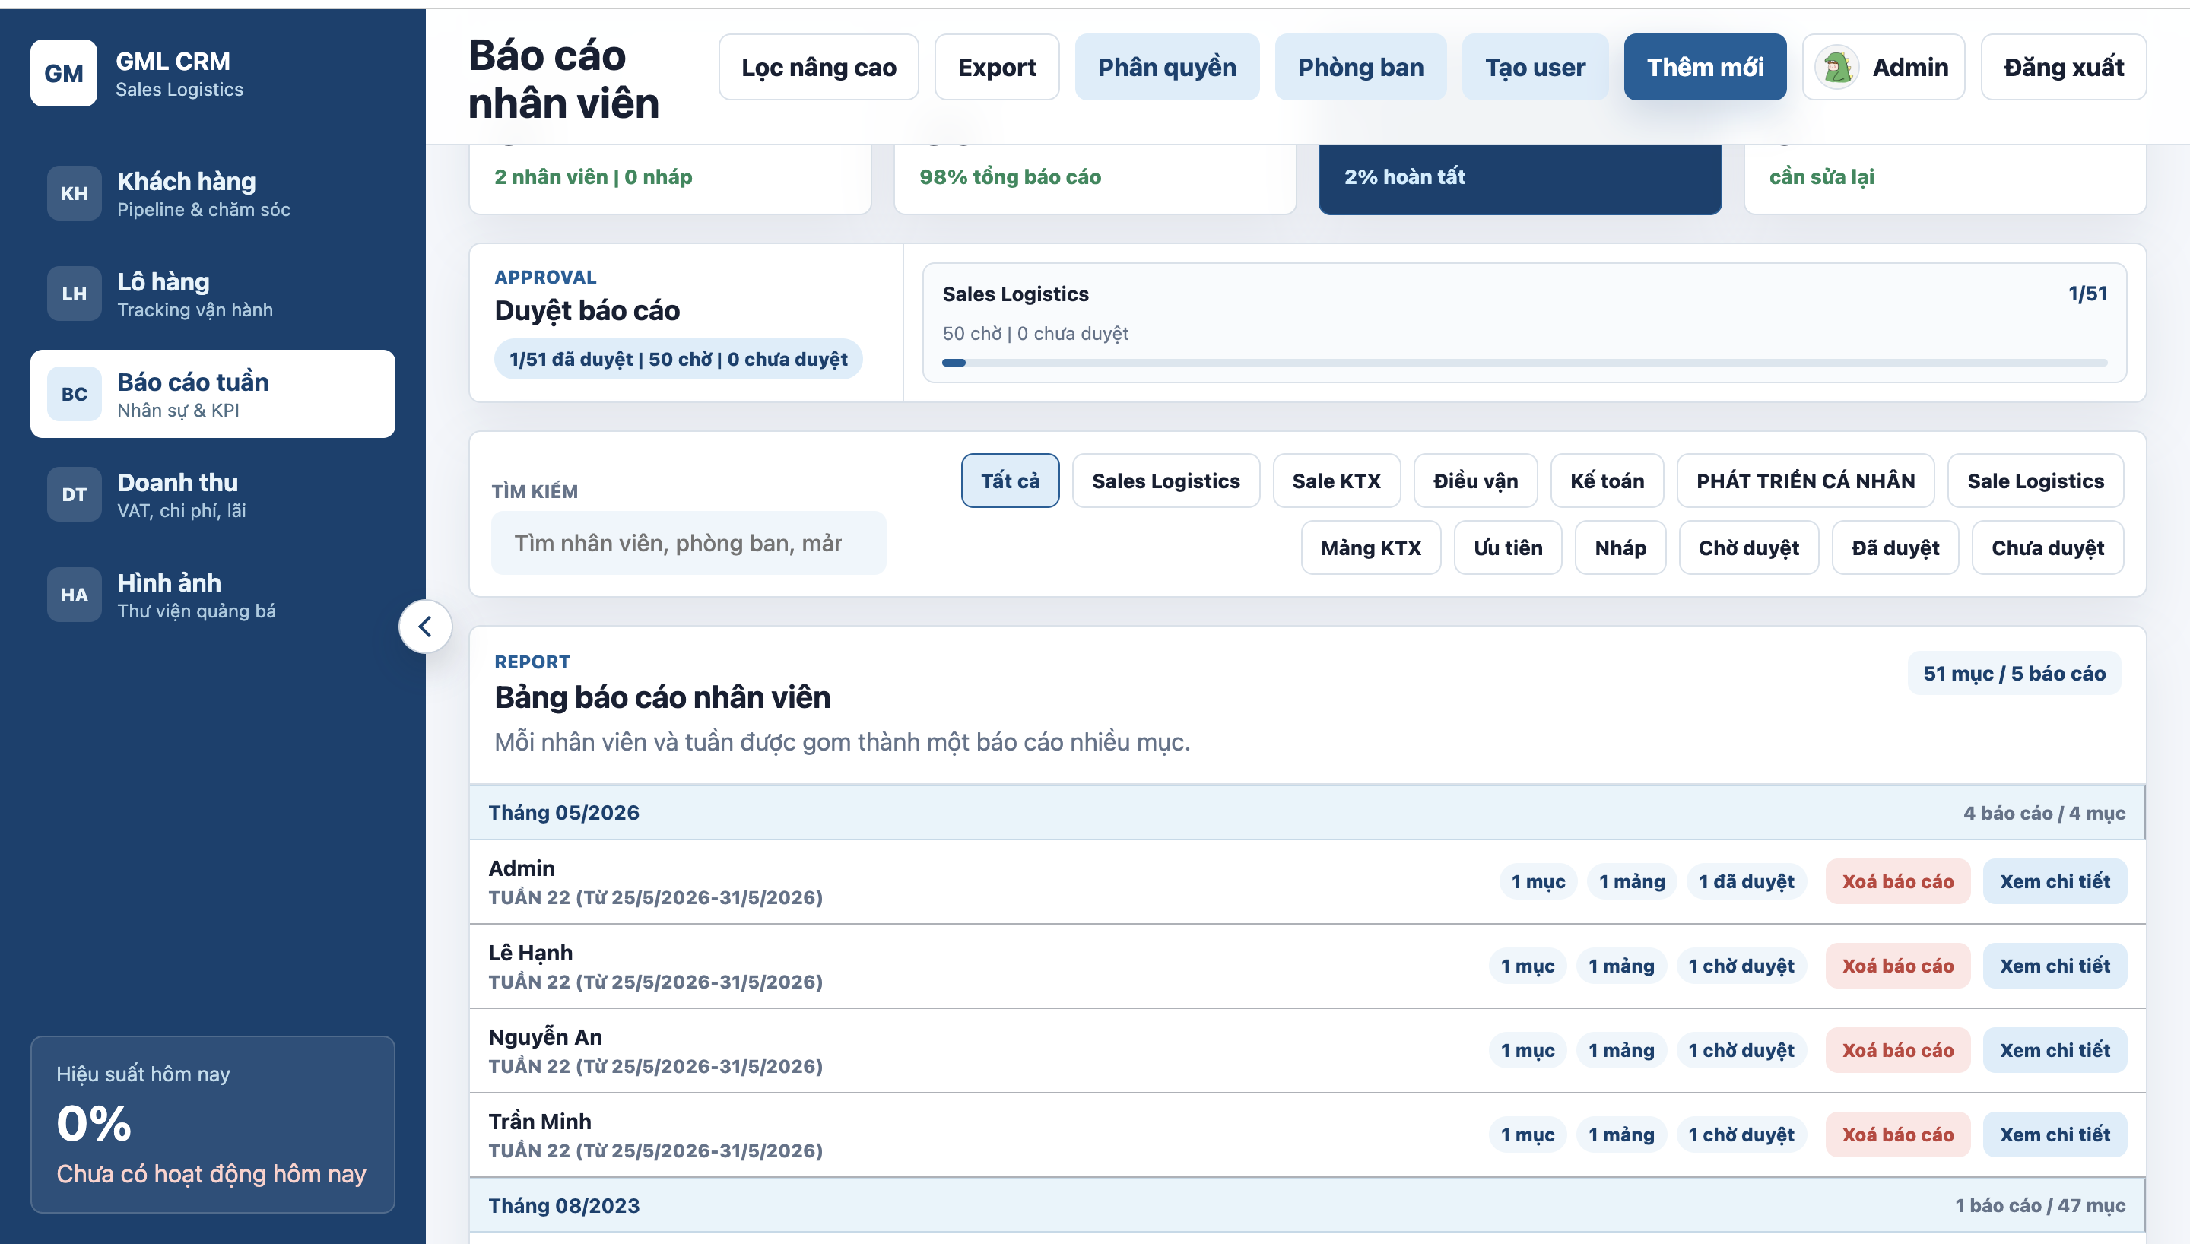
Task: Click the 2 nhân viên | 0 nháp stat
Action: pos(594,178)
